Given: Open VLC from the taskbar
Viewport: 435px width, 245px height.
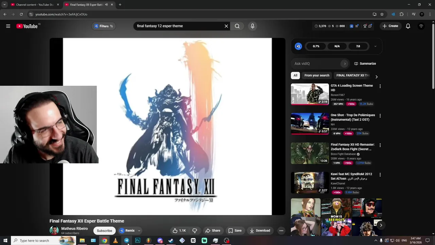Looking at the screenshot, I should pyautogui.click(x=116, y=241).
